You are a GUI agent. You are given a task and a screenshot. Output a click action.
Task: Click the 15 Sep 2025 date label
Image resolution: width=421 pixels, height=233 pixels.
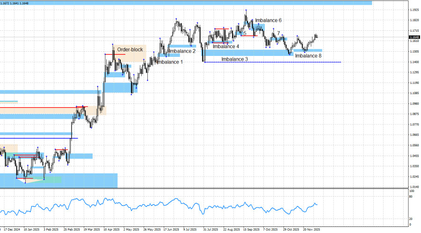[x=251, y=230]
